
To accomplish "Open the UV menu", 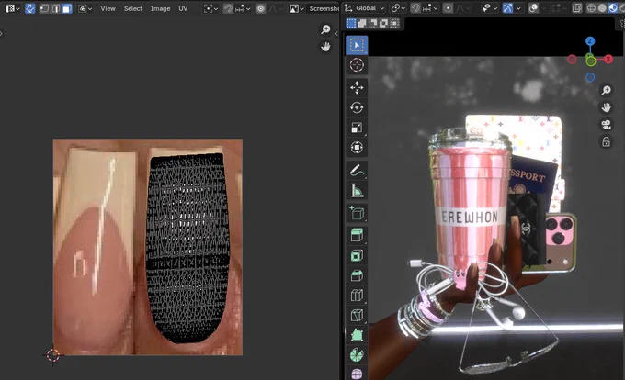I will point(183,8).
